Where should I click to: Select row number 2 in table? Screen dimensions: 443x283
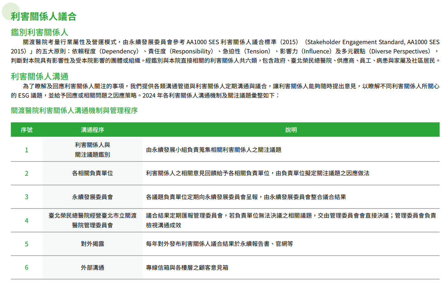[x=27, y=174]
